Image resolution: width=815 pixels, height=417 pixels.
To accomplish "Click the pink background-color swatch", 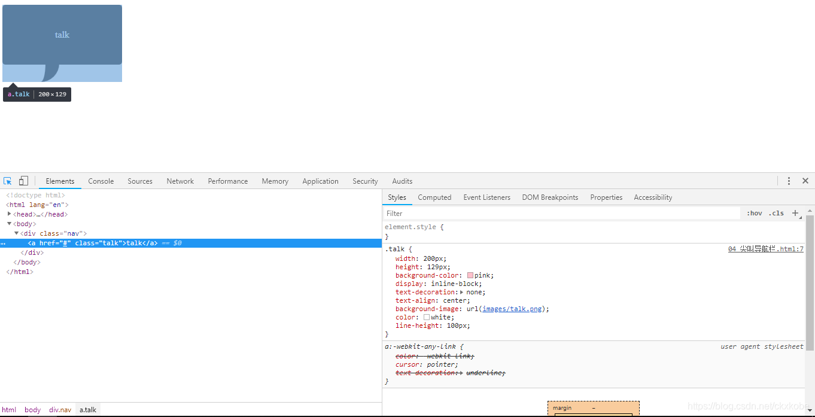I will pos(470,275).
